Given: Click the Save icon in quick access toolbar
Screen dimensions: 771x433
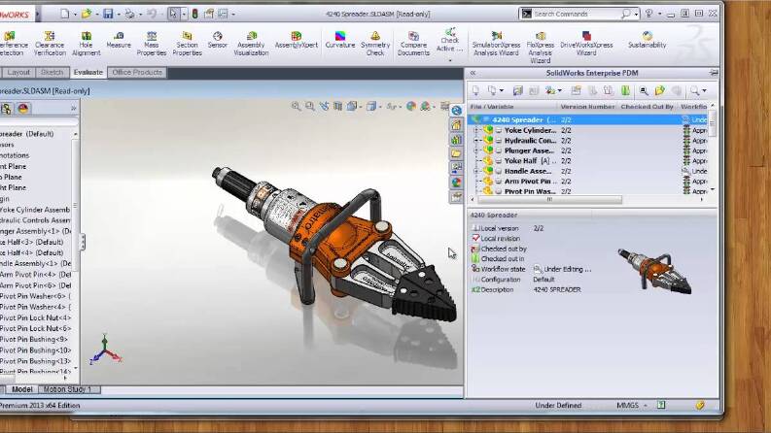Looking at the screenshot, I should point(108,14).
